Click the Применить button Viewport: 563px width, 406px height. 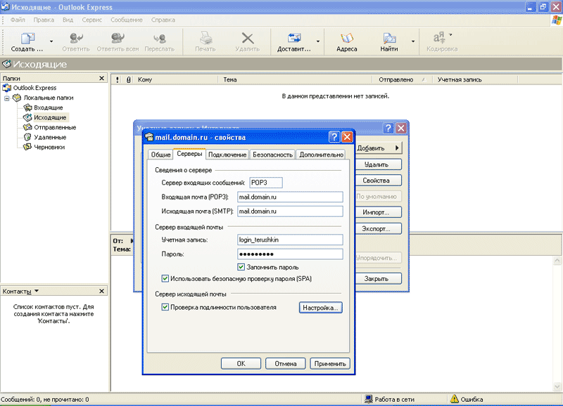pos(330,363)
